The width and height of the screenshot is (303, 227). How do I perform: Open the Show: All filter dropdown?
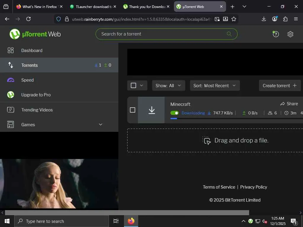168,85
